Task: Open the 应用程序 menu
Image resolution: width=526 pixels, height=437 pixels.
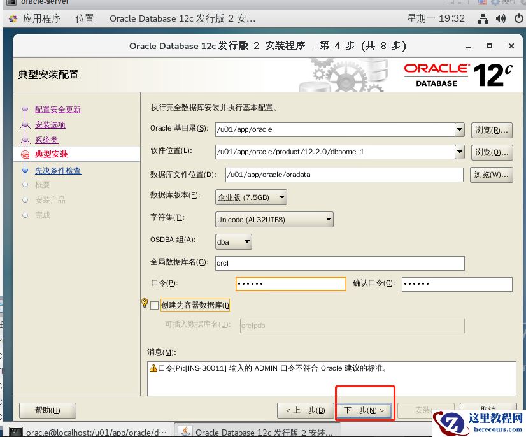Action: [x=41, y=19]
